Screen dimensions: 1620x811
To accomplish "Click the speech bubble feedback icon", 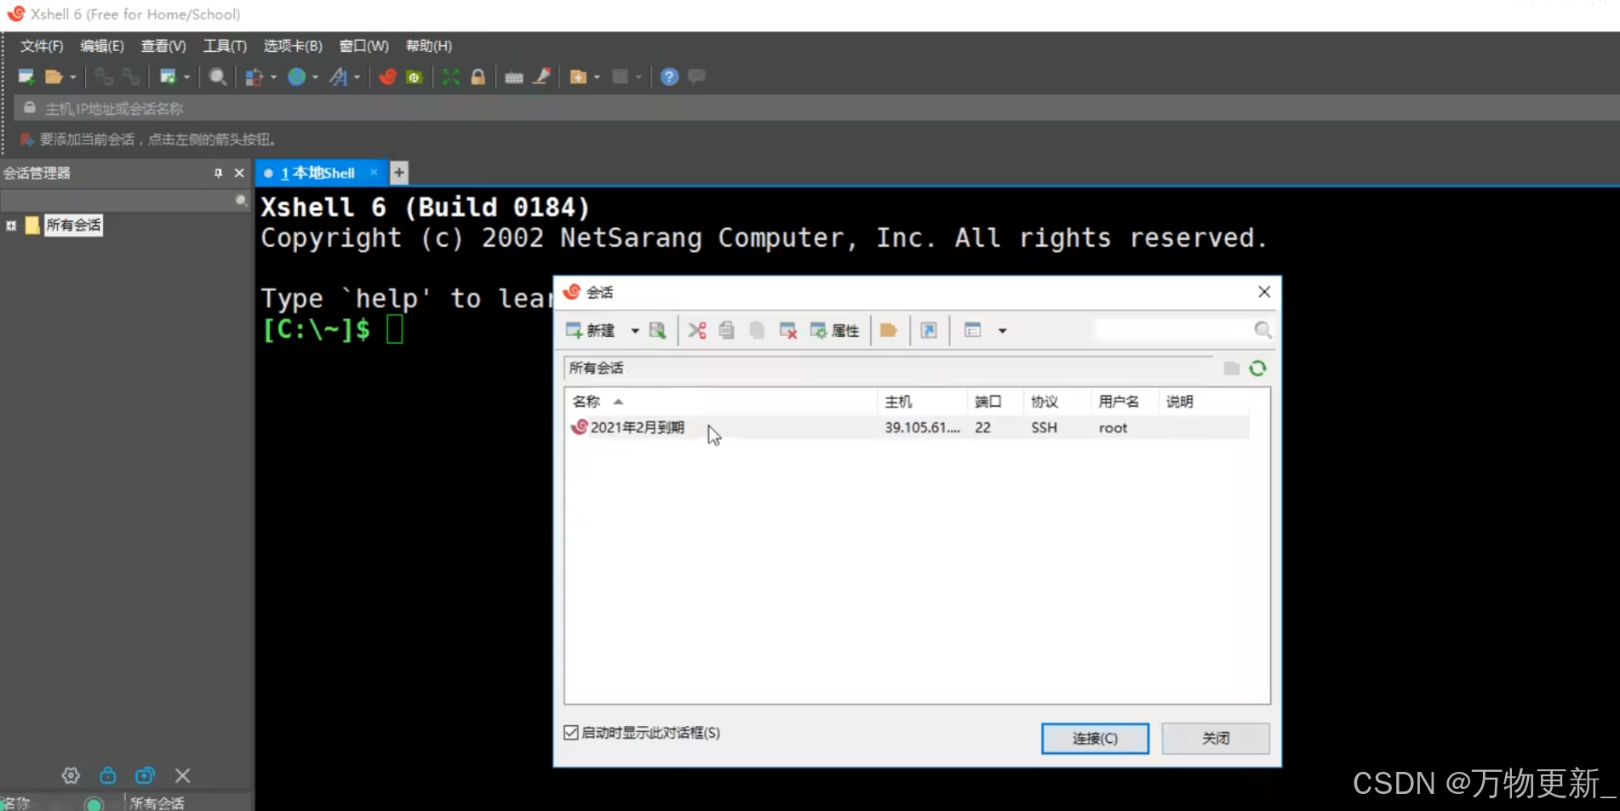I will [x=696, y=77].
